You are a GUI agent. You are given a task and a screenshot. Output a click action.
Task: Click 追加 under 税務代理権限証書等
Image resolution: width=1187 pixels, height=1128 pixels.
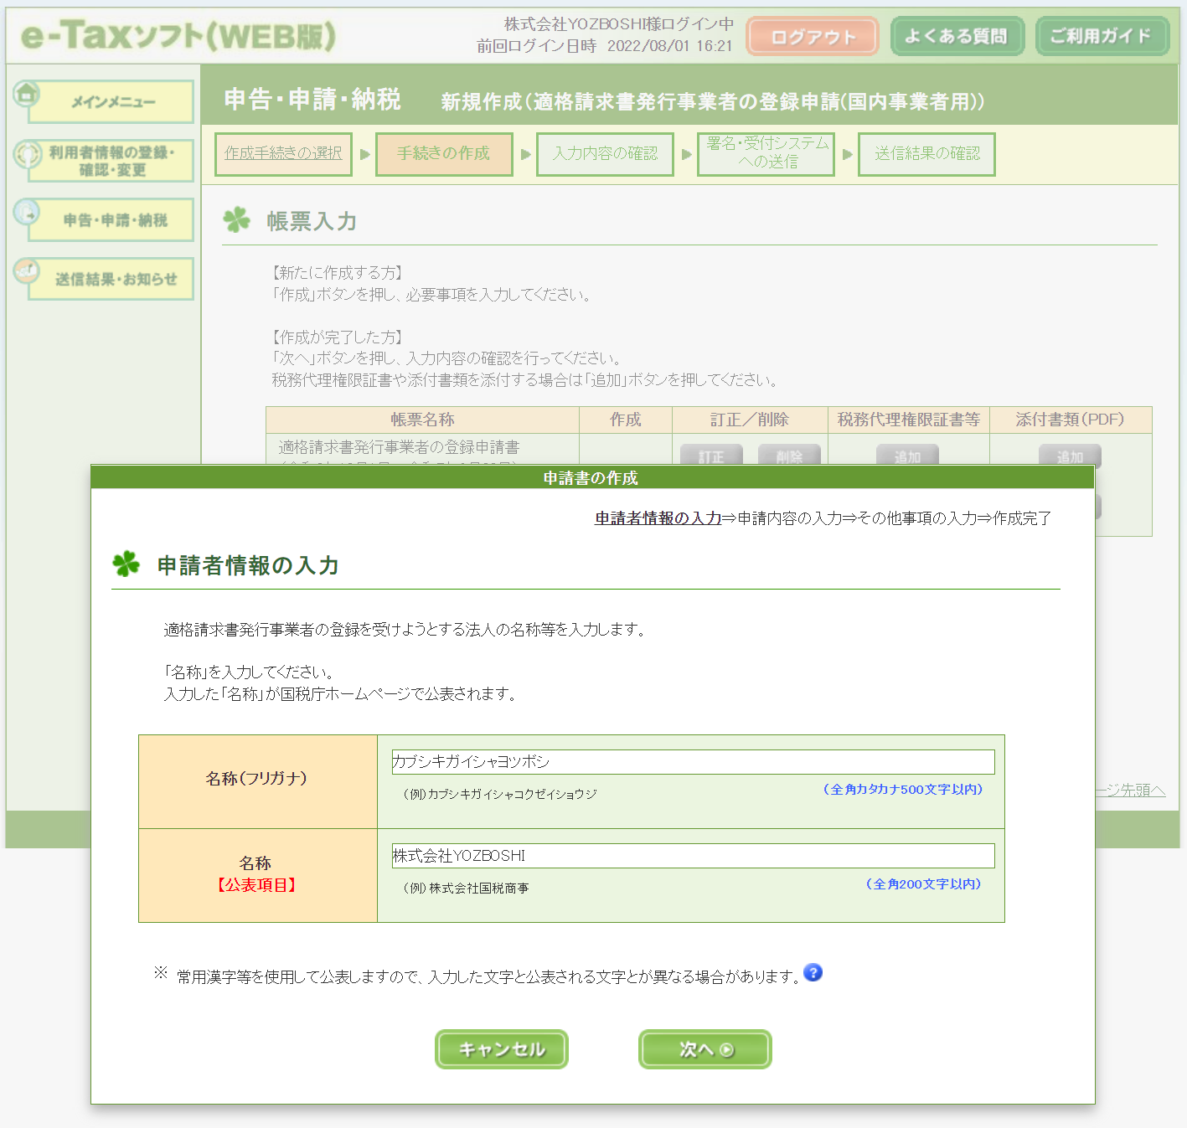pos(907,455)
